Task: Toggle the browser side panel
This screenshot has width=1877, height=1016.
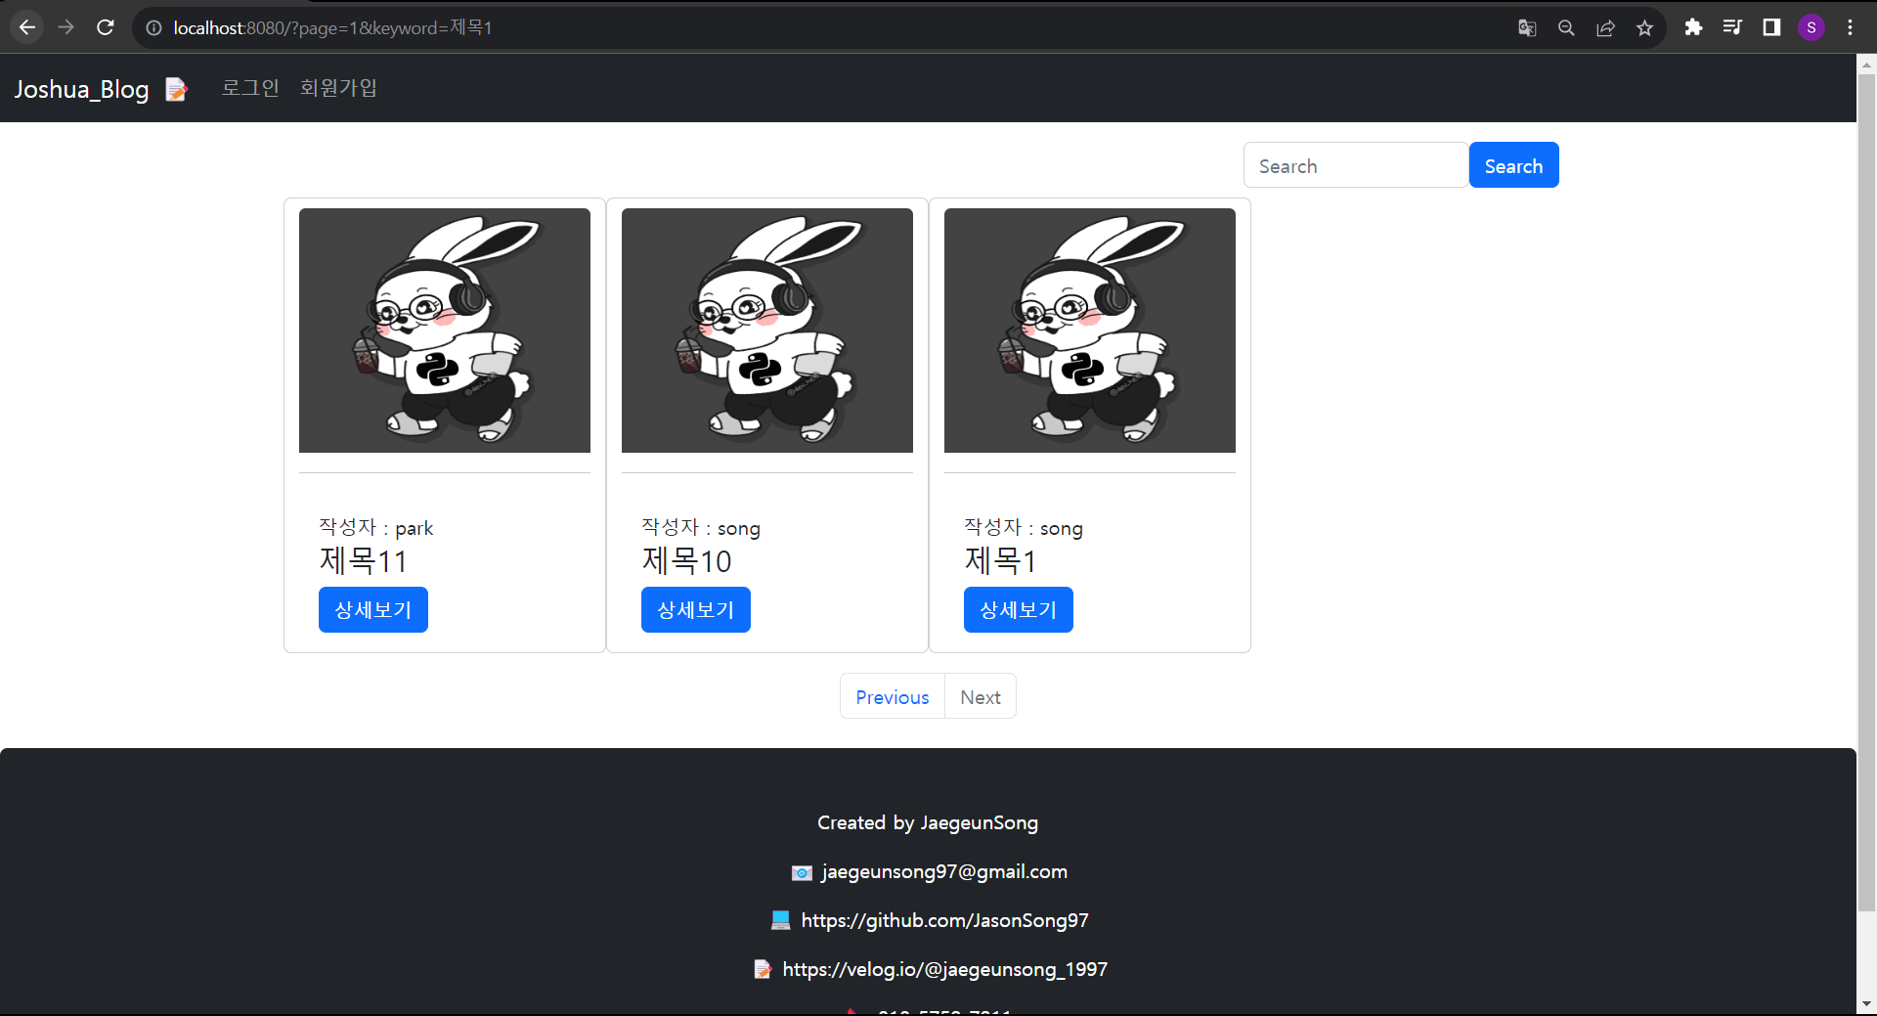Action: point(1771,27)
